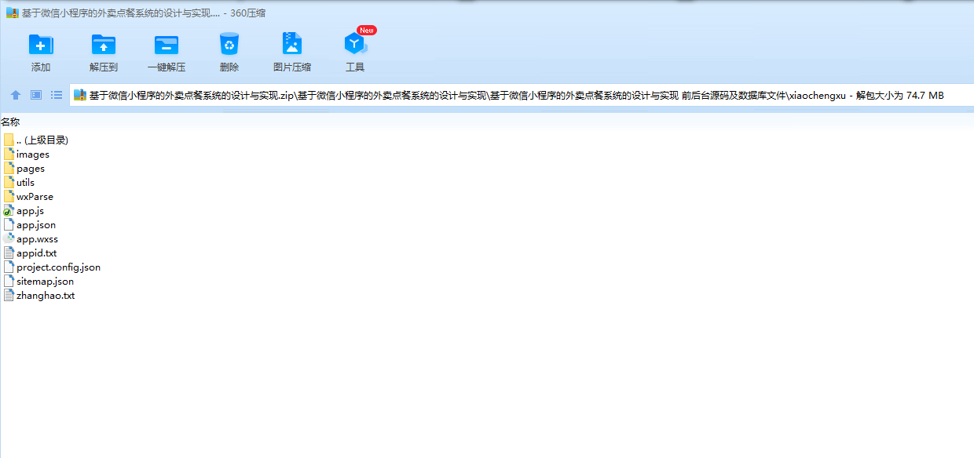Switch to list view icon
Screen dimensions: 974x458
(x=57, y=95)
